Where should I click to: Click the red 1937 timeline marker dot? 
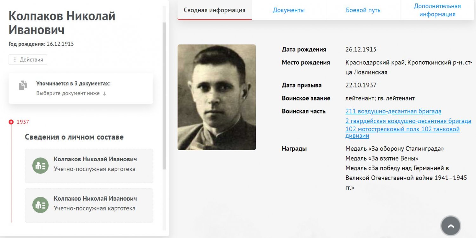pyautogui.click(x=11, y=122)
